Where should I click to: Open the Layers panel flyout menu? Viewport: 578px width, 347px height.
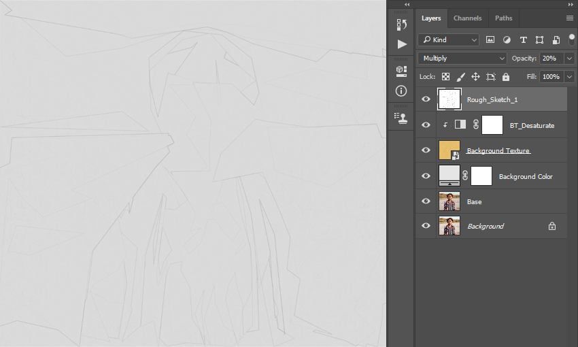pyautogui.click(x=570, y=18)
